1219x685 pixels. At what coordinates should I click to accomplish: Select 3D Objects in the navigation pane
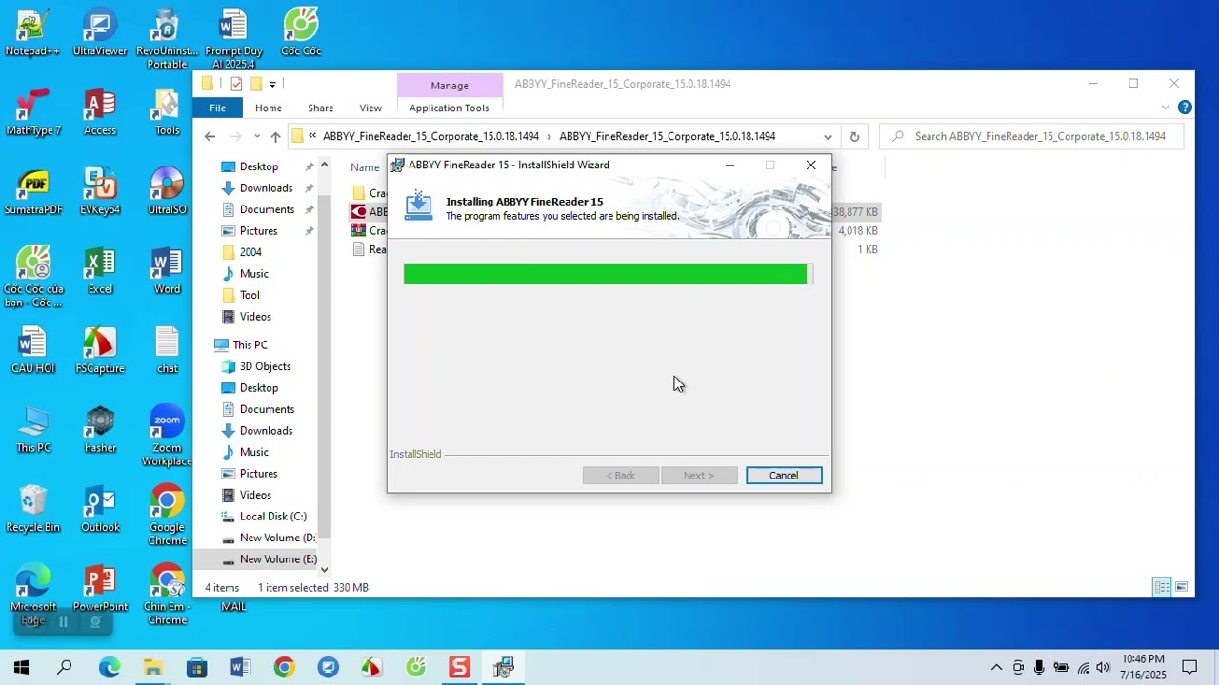(x=255, y=366)
